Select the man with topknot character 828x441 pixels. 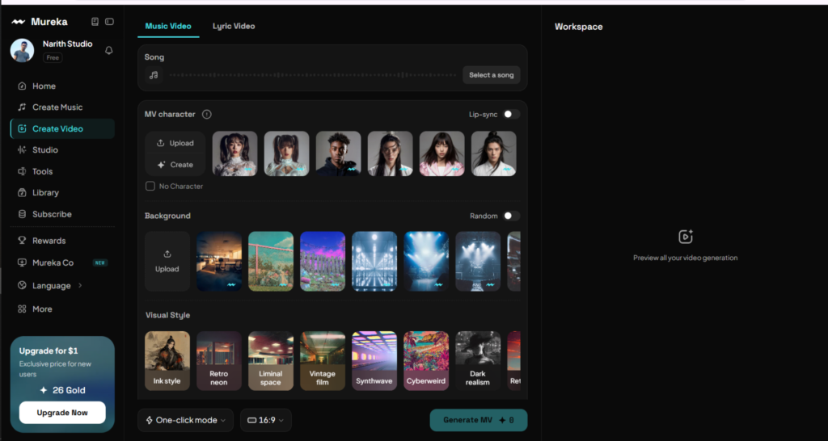point(494,153)
